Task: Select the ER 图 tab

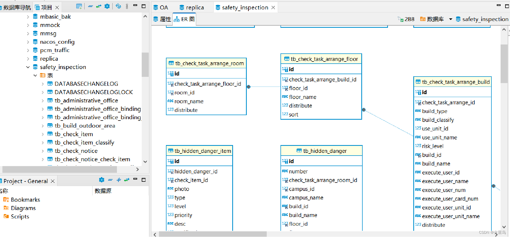Action: (184, 19)
